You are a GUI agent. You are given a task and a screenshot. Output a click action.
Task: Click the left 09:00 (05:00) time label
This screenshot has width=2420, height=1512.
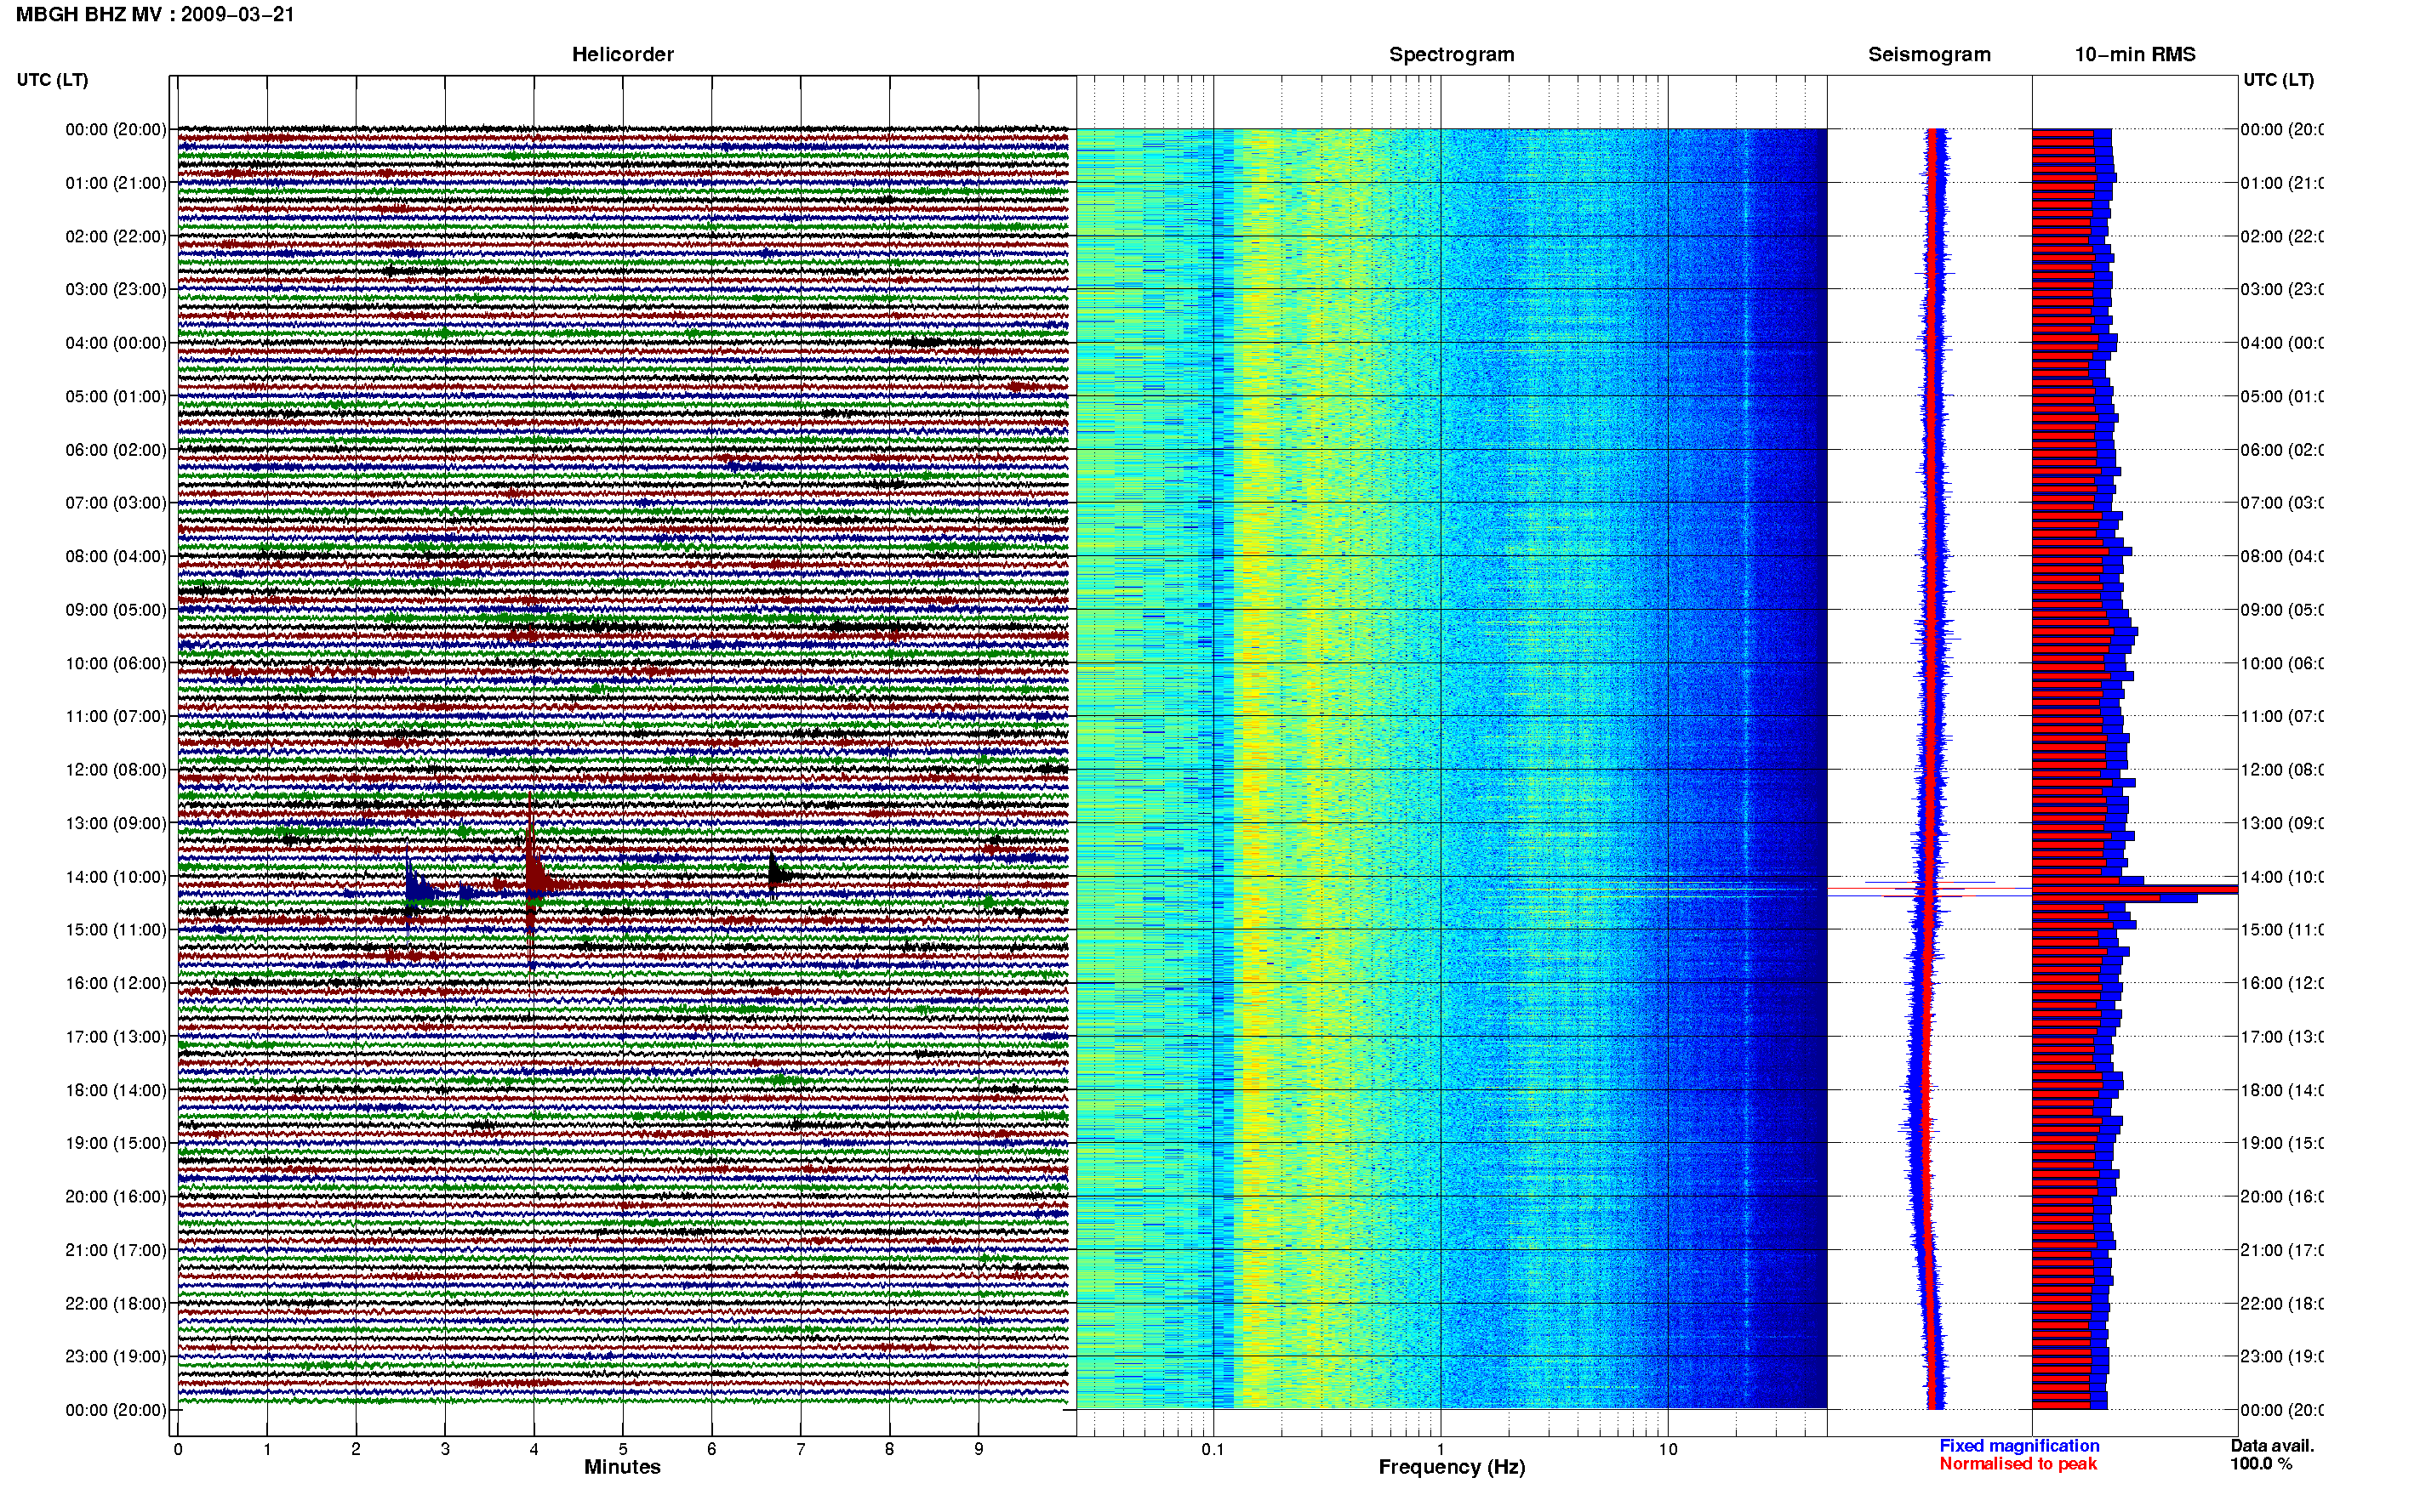tap(116, 610)
